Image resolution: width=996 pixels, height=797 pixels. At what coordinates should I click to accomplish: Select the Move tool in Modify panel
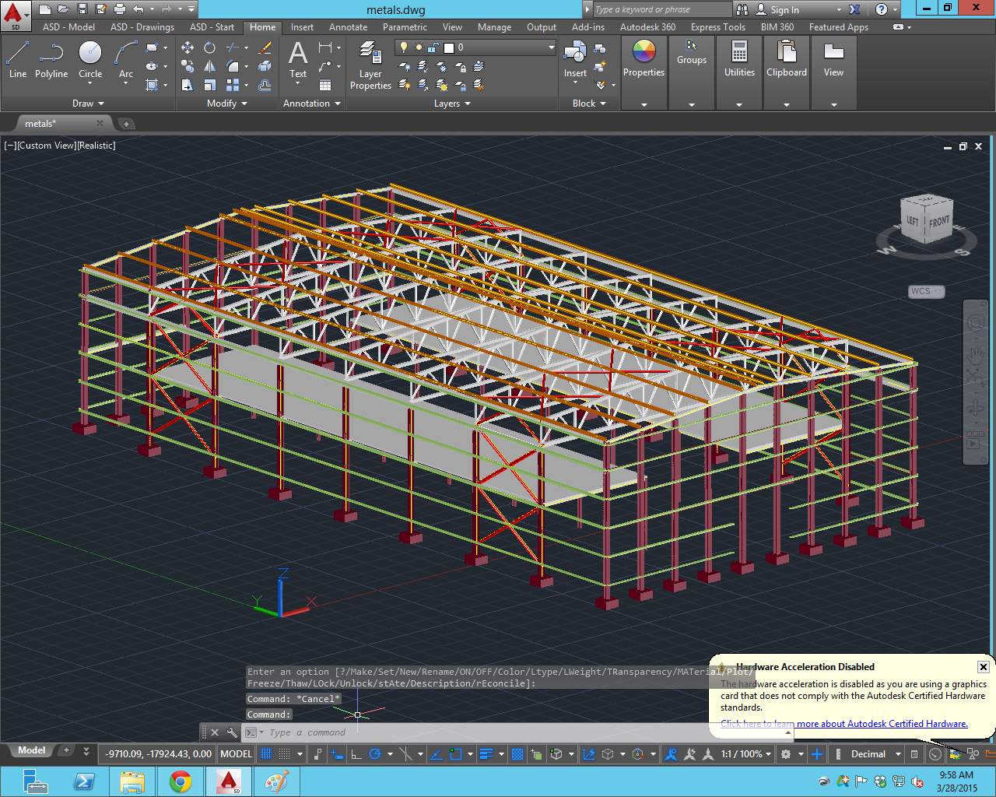point(187,47)
